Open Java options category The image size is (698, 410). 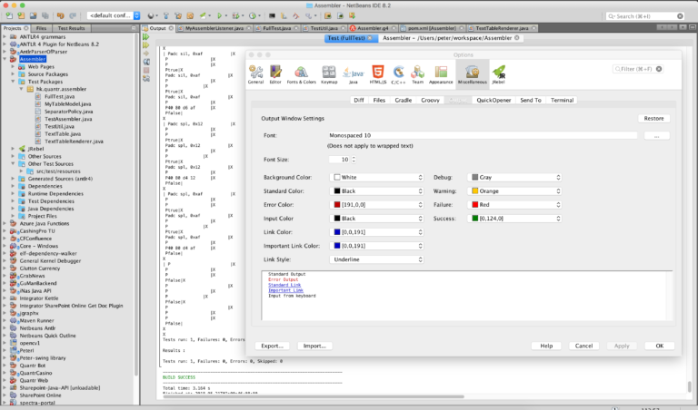click(353, 74)
